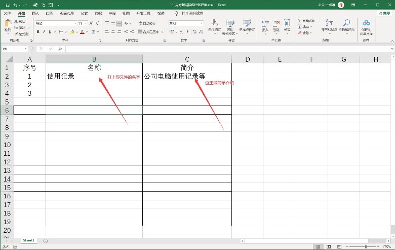Toggle center horizontal text alignment
The height and width of the screenshot is (250, 395).
[113, 32]
